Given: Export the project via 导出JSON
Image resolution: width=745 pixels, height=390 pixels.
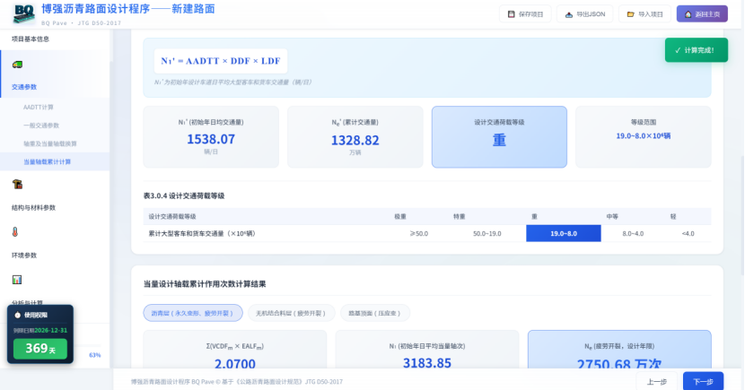Looking at the screenshot, I should point(585,14).
